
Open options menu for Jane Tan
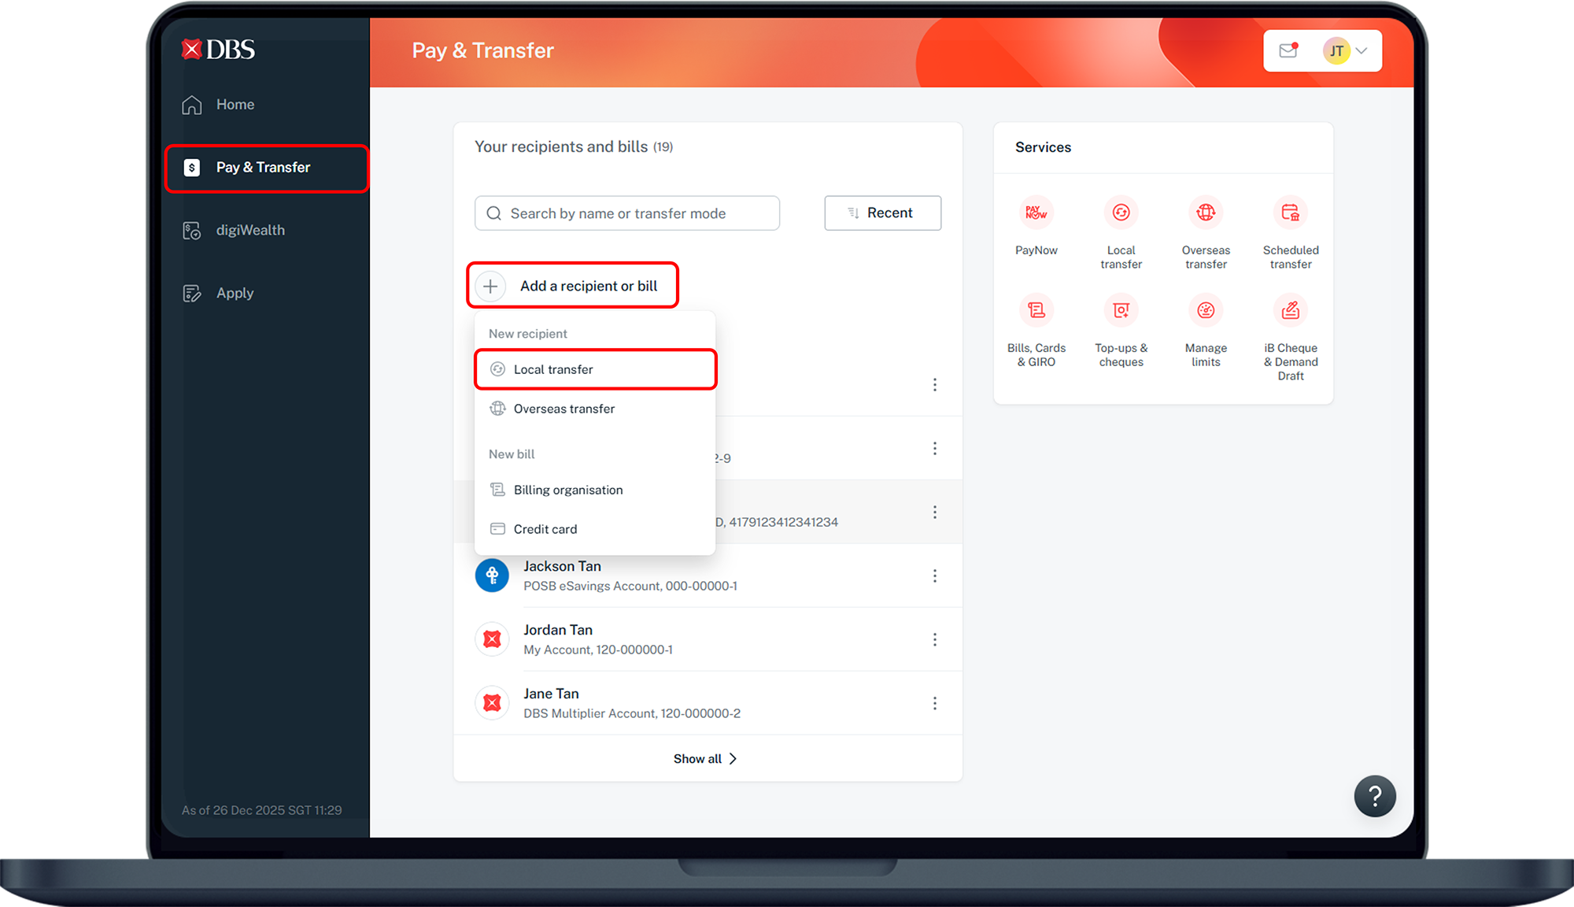(x=935, y=704)
